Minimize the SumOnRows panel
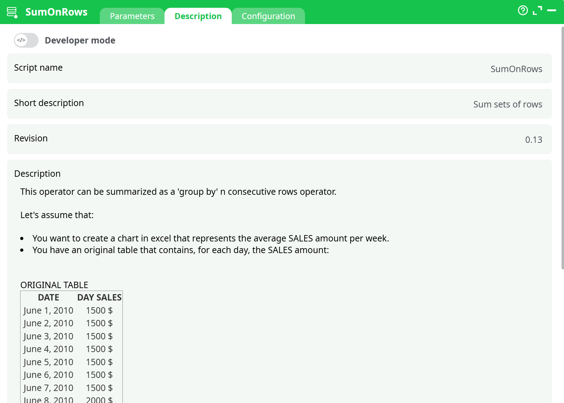 [x=551, y=11]
